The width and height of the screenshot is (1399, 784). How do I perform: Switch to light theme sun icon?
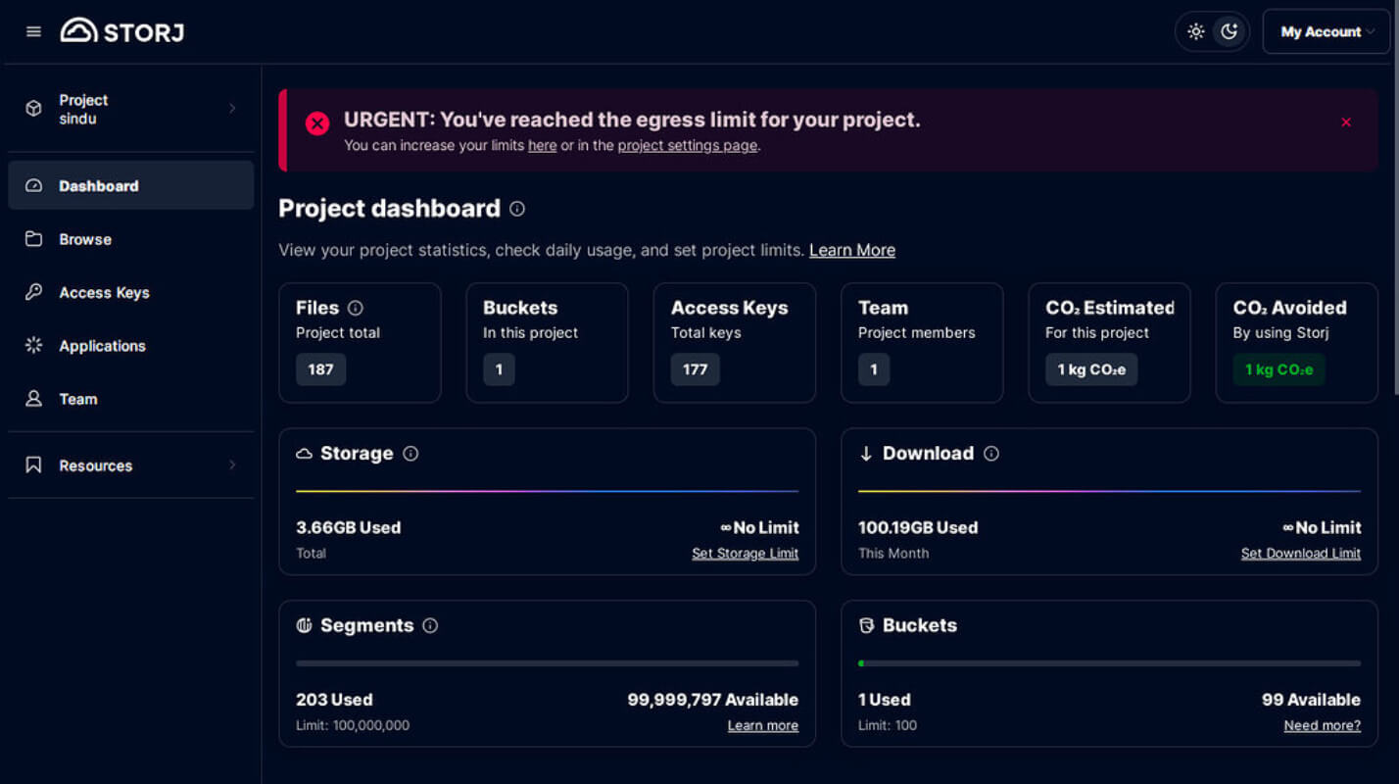pyautogui.click(x=1196, y=31)
